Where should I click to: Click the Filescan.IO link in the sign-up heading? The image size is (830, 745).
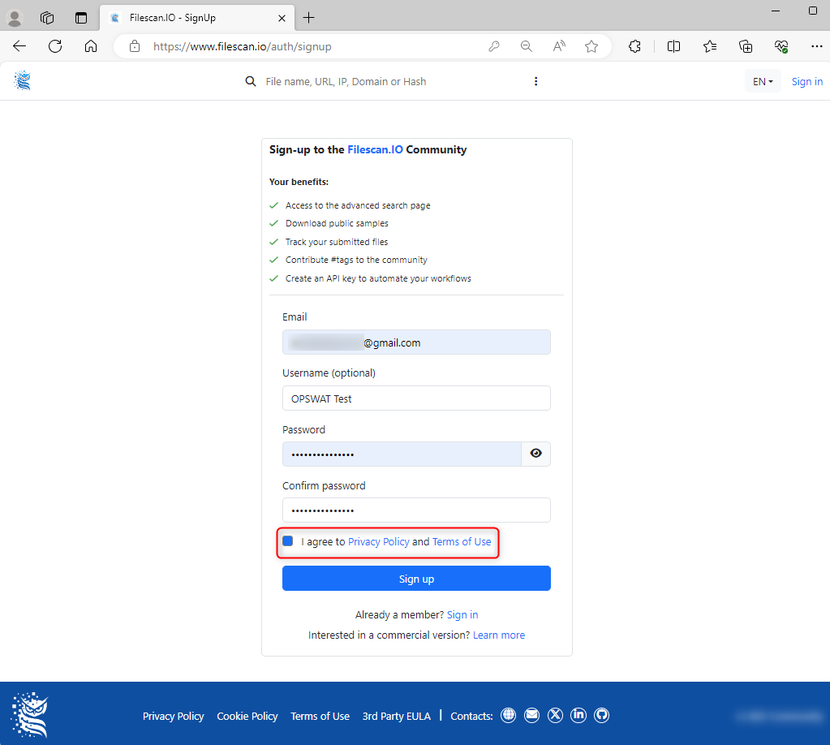click(375, 150)
